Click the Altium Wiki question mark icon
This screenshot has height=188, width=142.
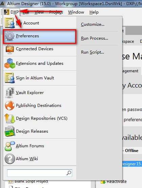10,159
